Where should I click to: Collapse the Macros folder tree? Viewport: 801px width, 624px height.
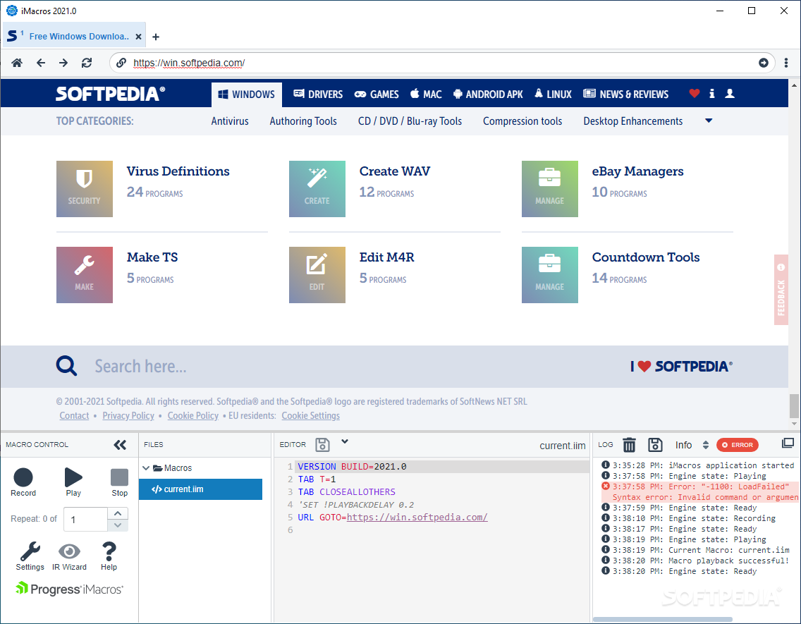[x=146, y=467]
